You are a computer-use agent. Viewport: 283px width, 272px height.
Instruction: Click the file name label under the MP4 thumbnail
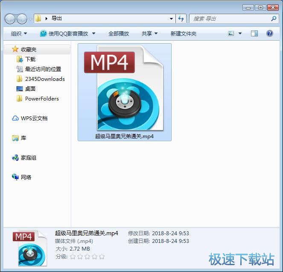(x=124, y=136)
